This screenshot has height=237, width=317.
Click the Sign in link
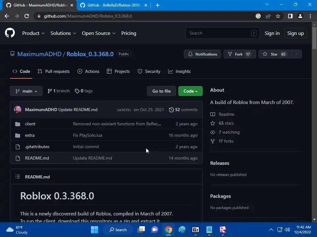(272, 33)
